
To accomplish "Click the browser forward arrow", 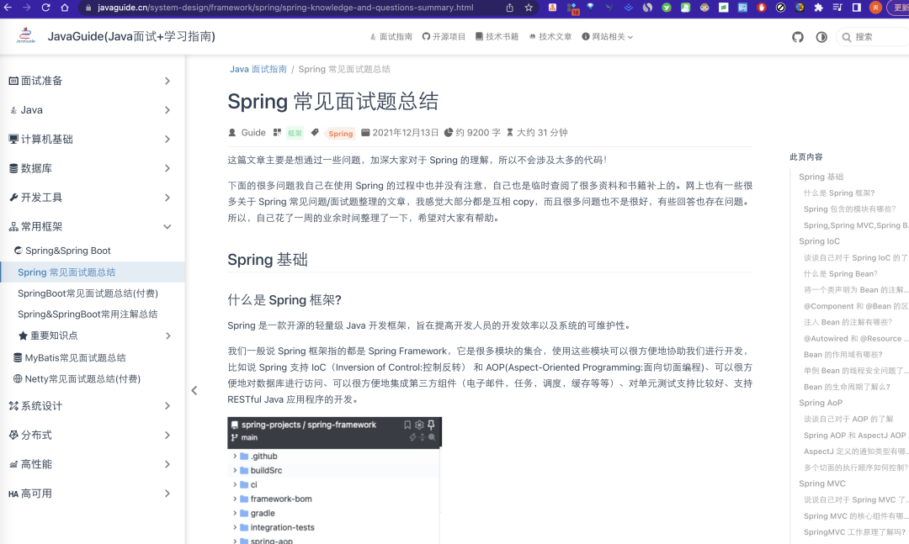I will (27, 8).
